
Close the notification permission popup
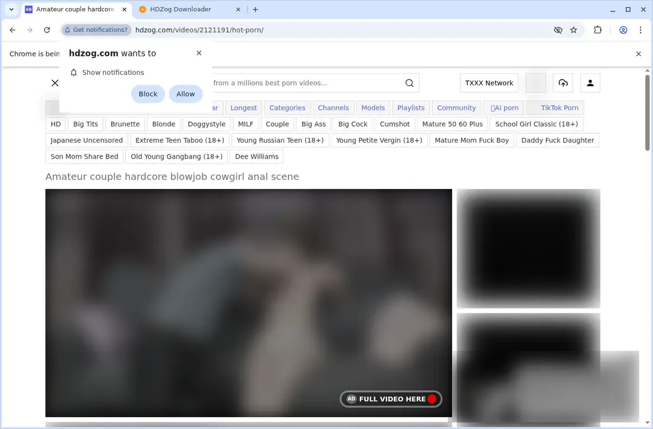(199, 53)
